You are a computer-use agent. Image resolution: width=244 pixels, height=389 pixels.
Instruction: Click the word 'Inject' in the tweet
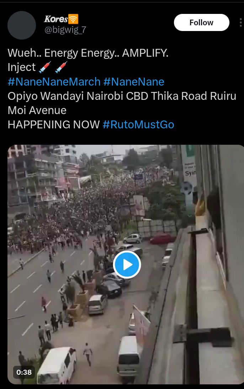(22, 67)
